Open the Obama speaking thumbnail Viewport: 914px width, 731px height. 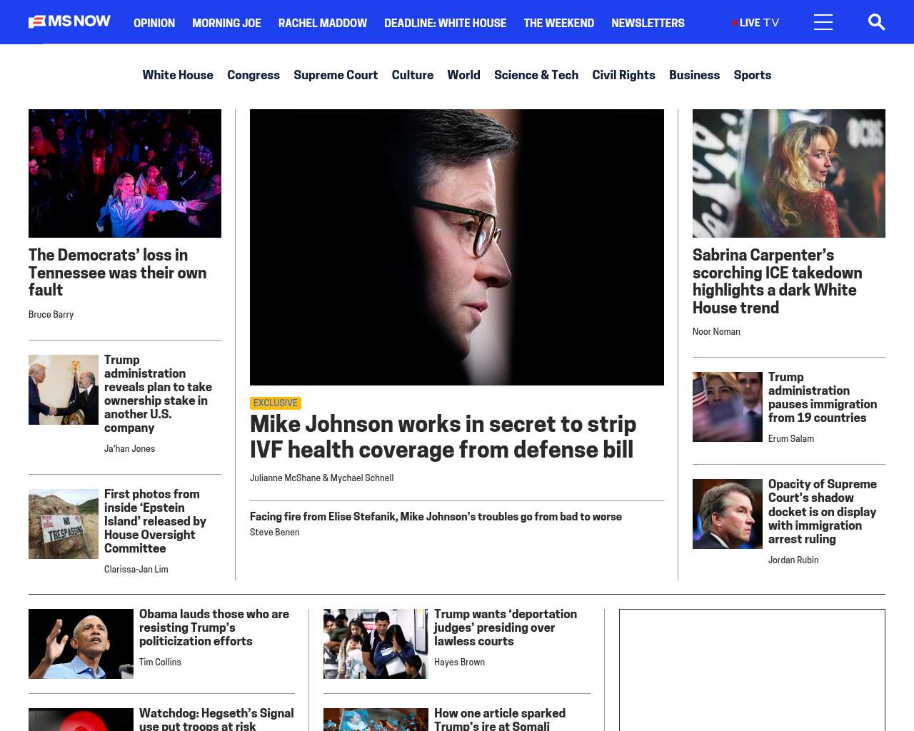[81, 644]
